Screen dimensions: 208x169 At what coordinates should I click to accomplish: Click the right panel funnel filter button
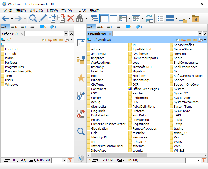point(204,160)
